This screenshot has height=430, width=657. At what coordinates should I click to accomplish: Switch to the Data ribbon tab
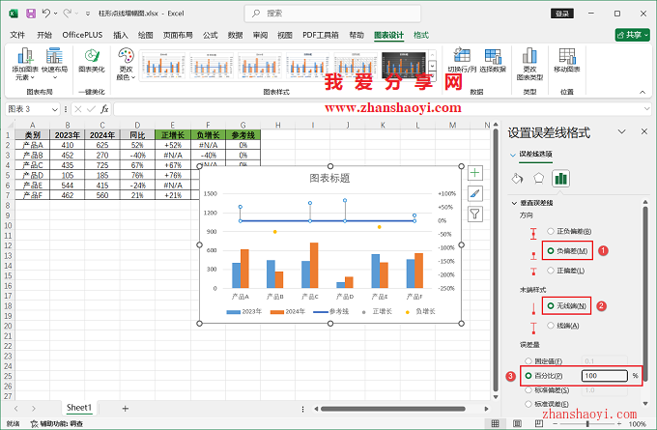[x=236, y=35]
